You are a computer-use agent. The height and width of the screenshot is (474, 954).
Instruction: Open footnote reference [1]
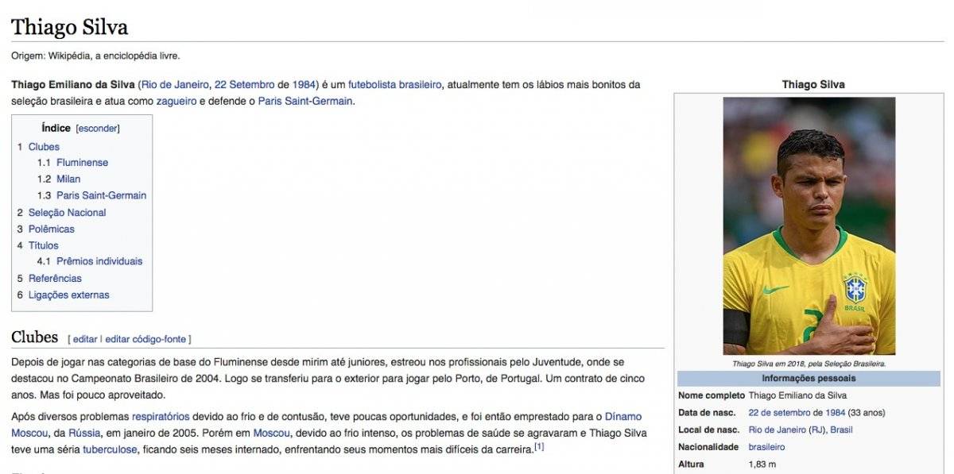539,447
